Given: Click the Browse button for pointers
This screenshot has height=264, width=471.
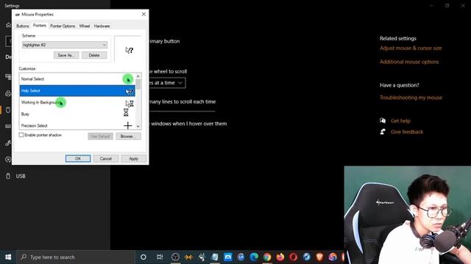Looking at the screenshot, I should 128,136.
